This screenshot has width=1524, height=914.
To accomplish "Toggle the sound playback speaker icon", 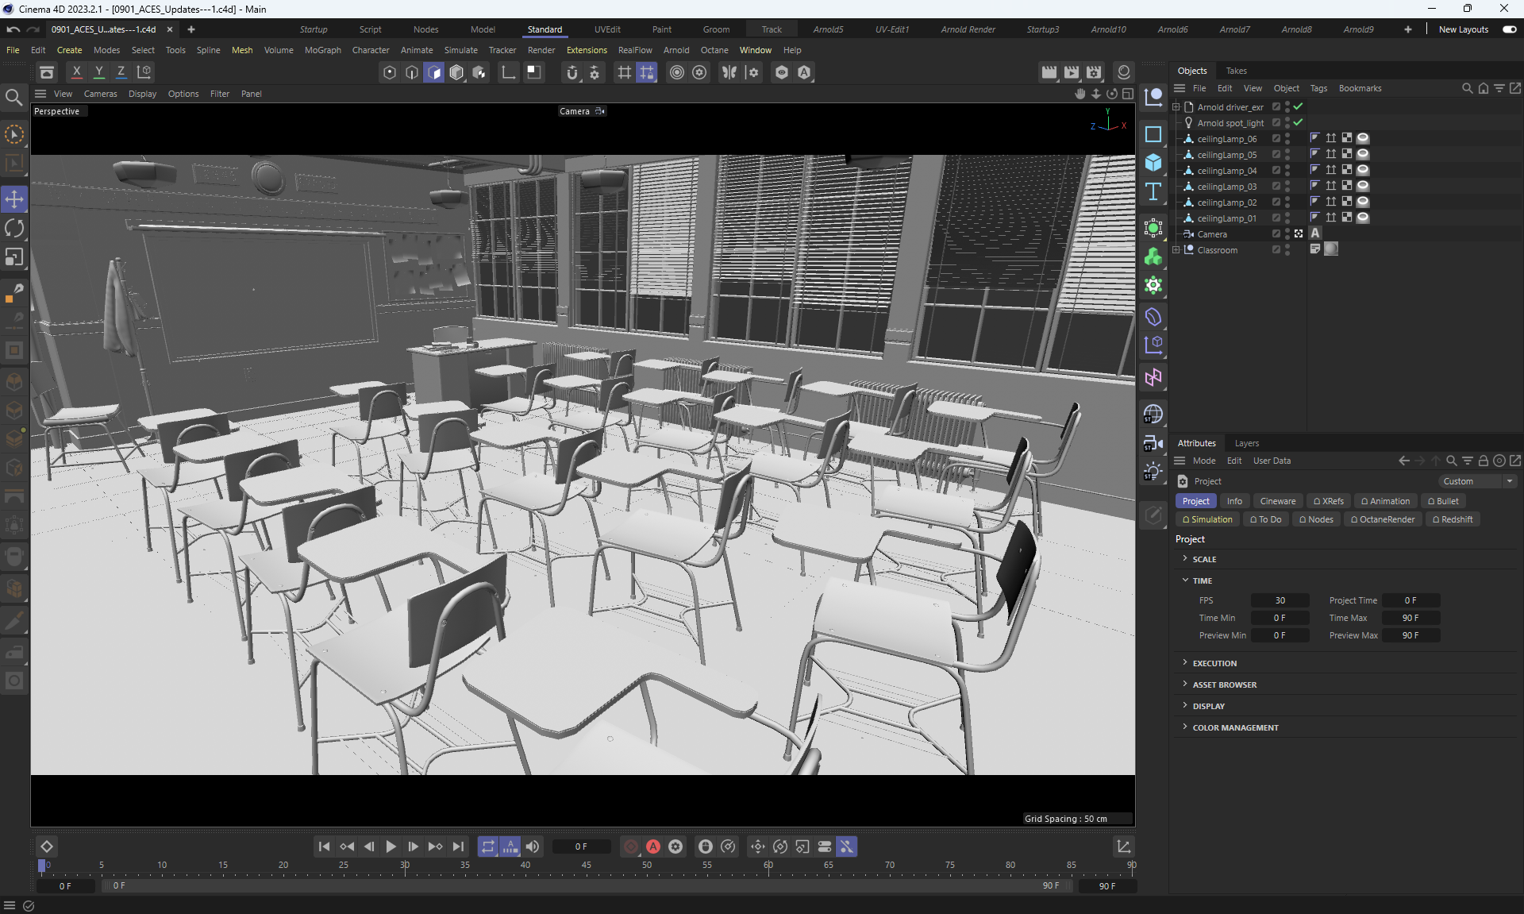I will click(533, 847).
